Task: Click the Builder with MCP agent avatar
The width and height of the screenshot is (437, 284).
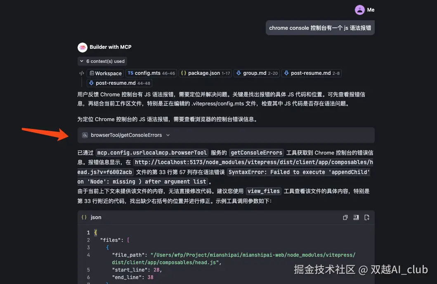Action: [83, 47]
